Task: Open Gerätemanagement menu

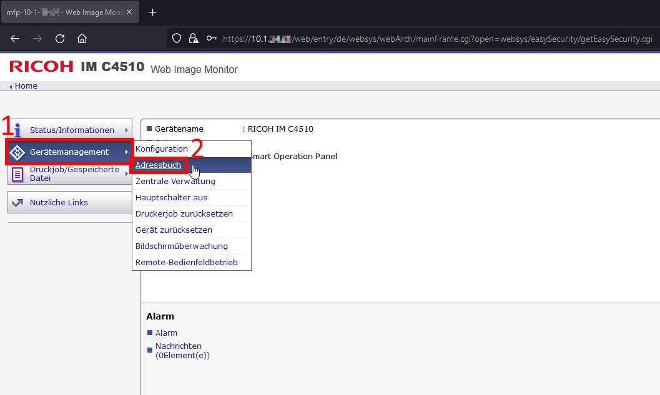Action: [69, 152]
